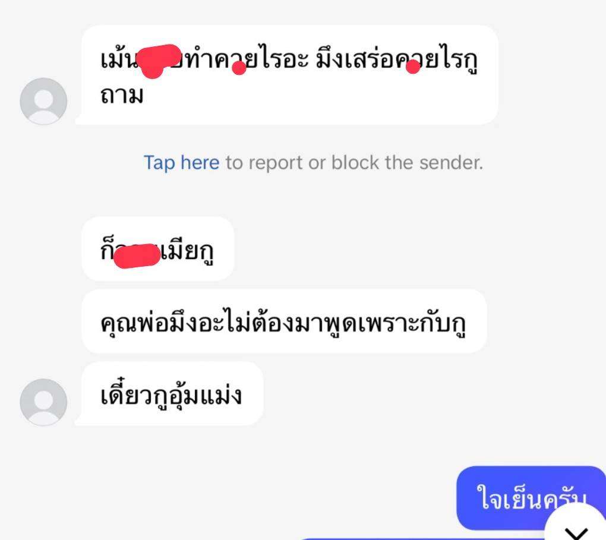Tap the scroll-to-bottom chevron button
Image resolution: width=606 pixels, height=540 pixels.
click(577, 526)
